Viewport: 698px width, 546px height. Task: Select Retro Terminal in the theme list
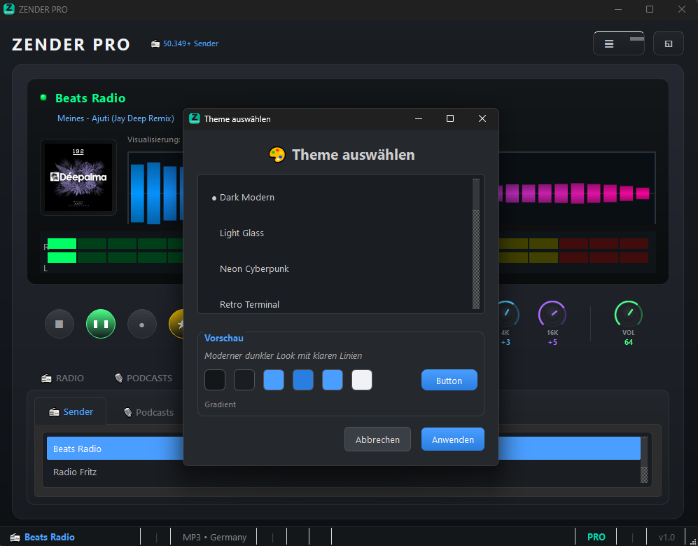[x=249, y=304]
